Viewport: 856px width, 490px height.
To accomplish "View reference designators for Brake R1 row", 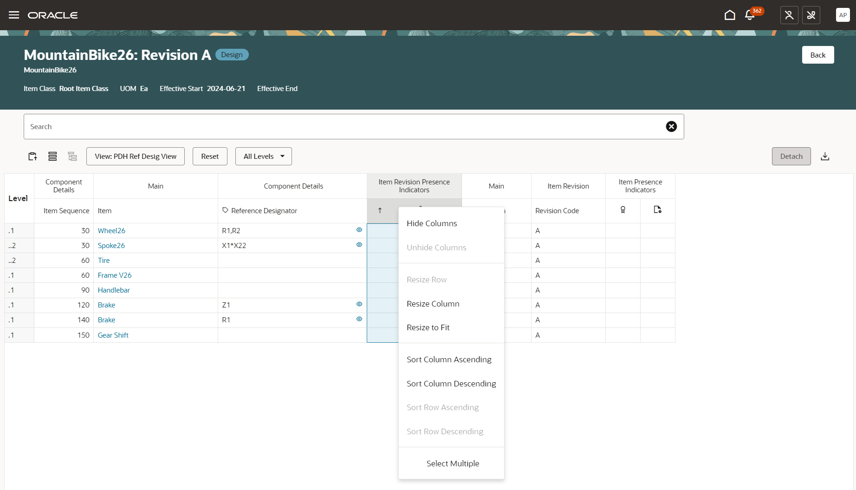I will click(359, 319).
